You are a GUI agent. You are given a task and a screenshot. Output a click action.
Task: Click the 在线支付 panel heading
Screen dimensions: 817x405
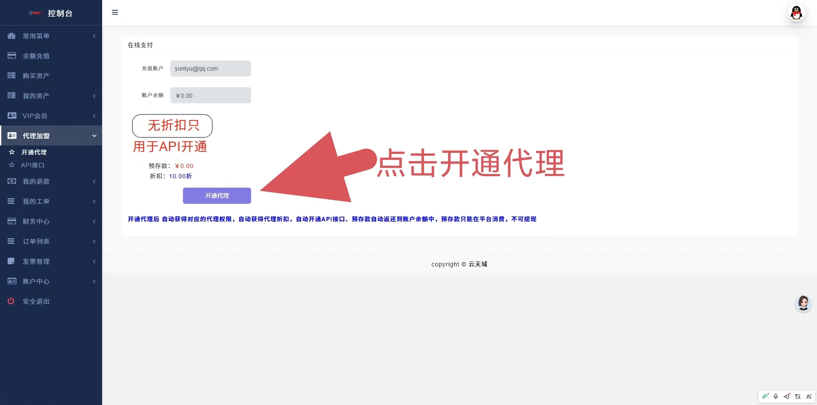(140, 45)
